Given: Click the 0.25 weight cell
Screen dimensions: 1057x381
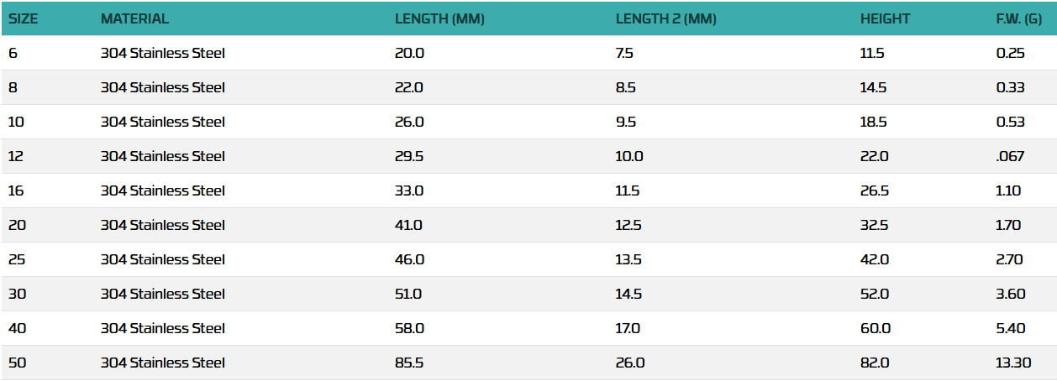Looking at the screenshot, I should [1010, 54].
